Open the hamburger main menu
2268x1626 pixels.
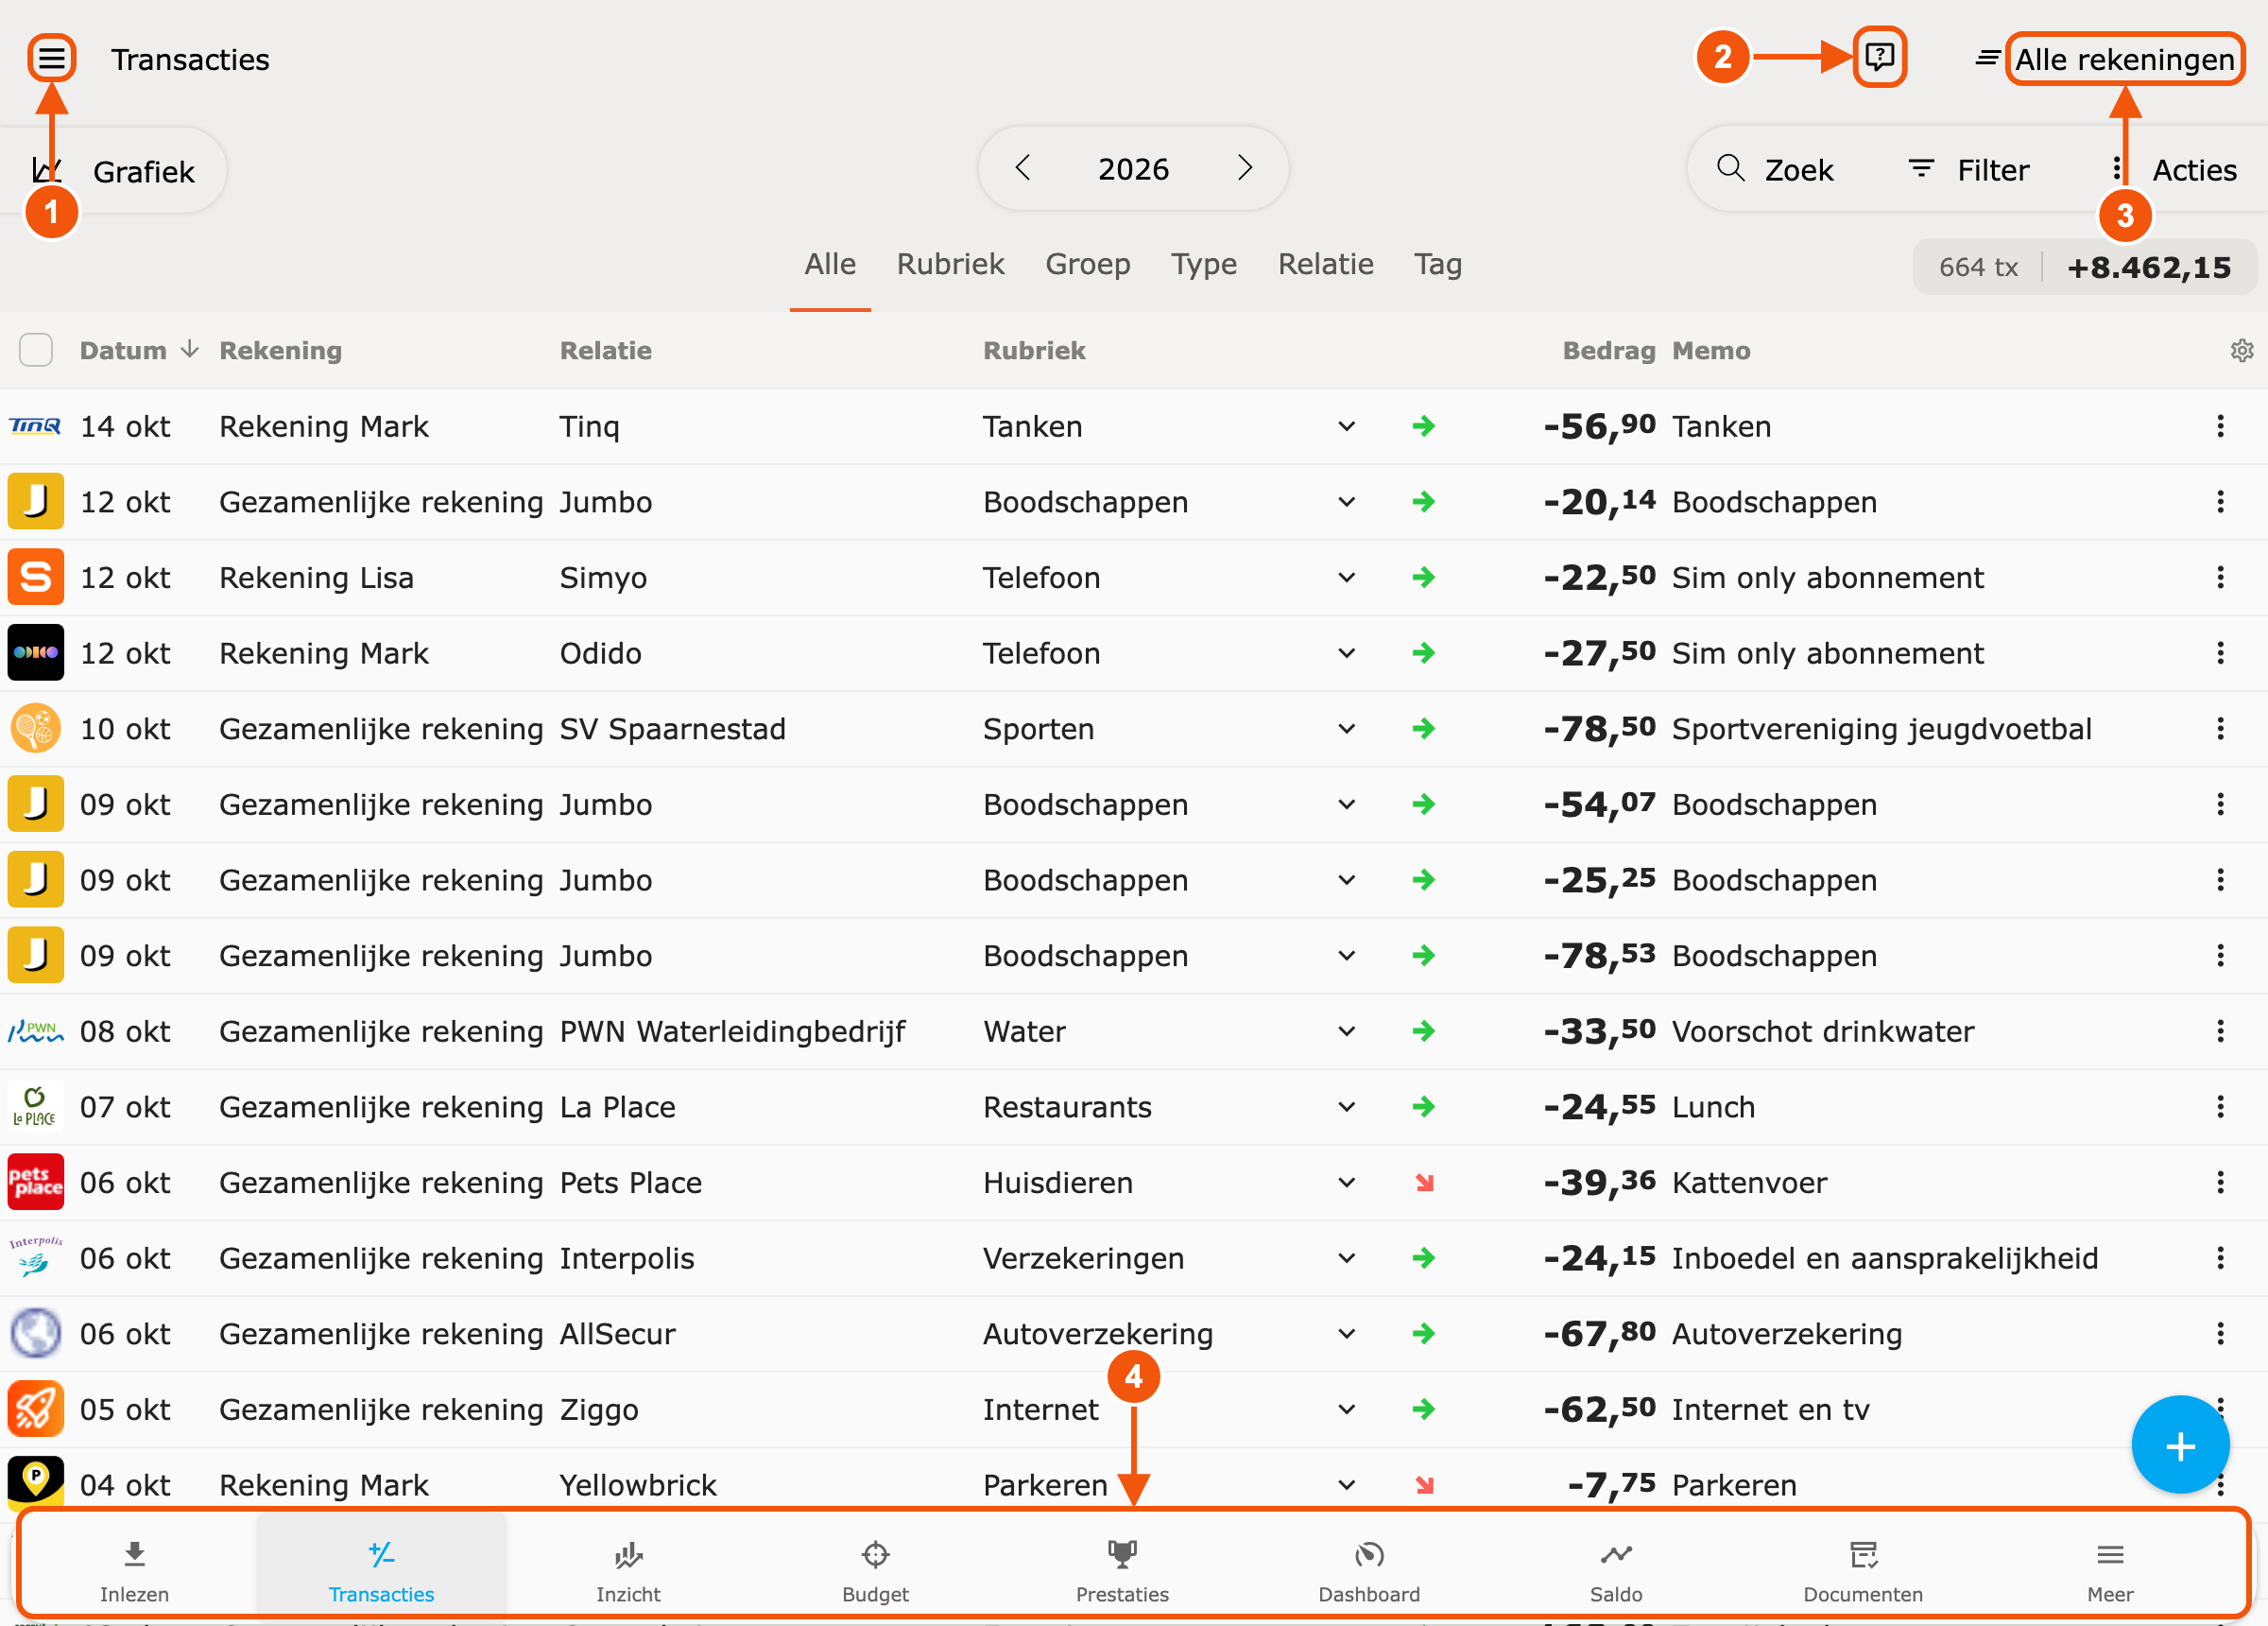[x=51, y=59]
